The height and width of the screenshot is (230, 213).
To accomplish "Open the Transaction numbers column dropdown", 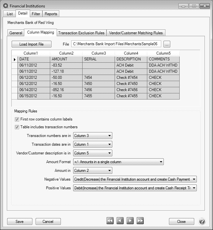I will [93, 136].
